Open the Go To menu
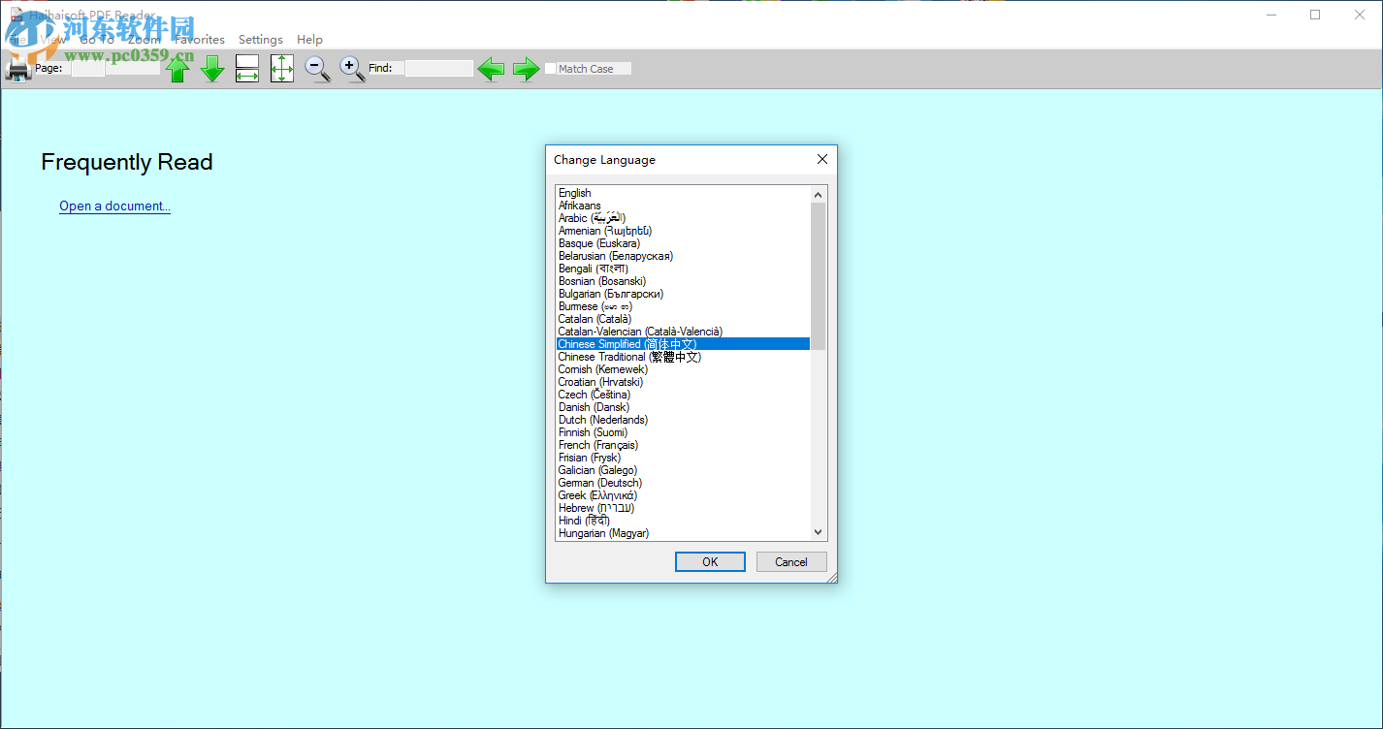This screenshot has width=1383, height=729. click(x=97, y=40)
